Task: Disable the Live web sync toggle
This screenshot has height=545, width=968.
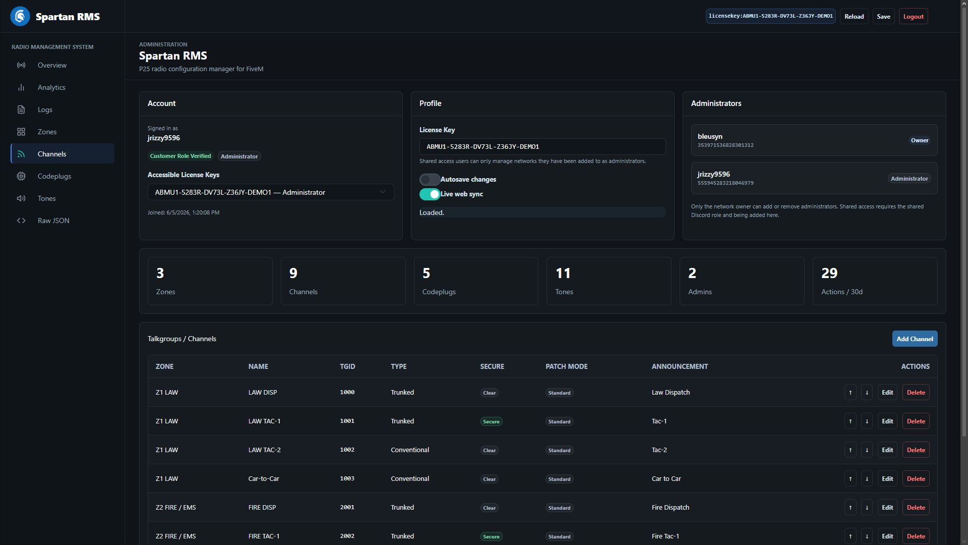Action: (x=430, y=194)
